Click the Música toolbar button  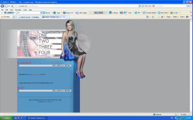113,13
